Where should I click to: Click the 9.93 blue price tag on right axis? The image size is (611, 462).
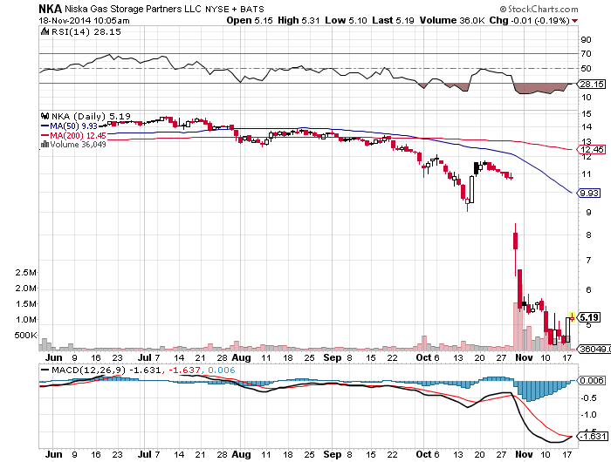(x=589, y=193)
